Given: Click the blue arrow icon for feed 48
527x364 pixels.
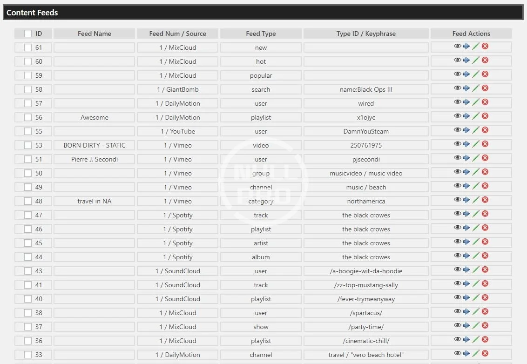Looking at the screenshot, I should [466, 200].
